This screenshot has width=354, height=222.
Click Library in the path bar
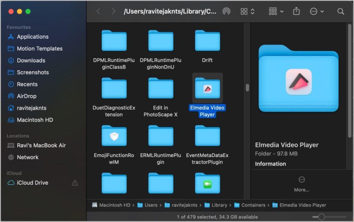[216, 205]
